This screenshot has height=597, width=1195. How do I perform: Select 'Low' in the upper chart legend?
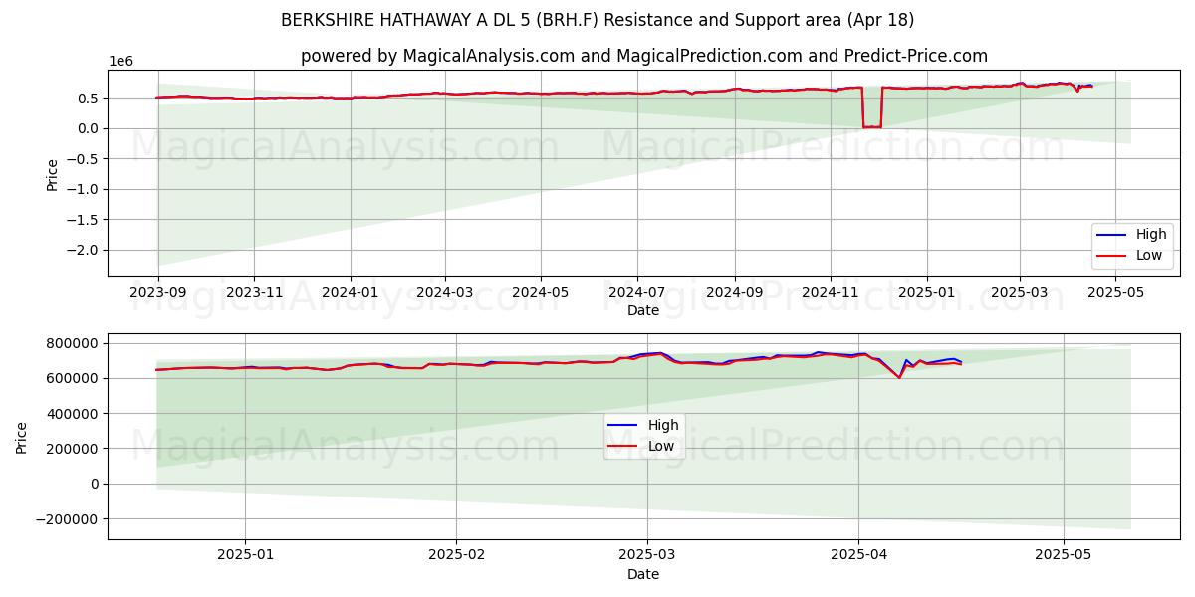(x=1149, y=256)
